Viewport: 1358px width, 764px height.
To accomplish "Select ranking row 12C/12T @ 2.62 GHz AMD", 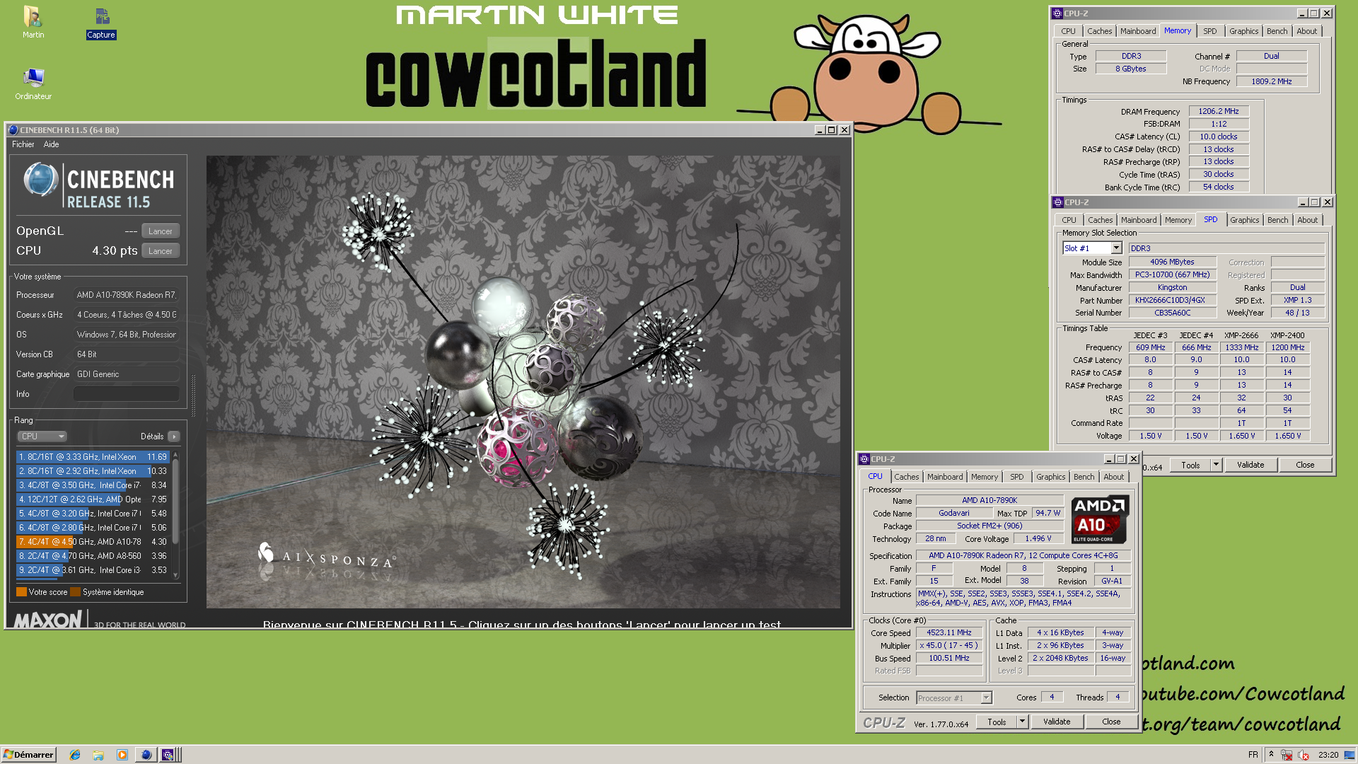I will click(x=93, y=499).
